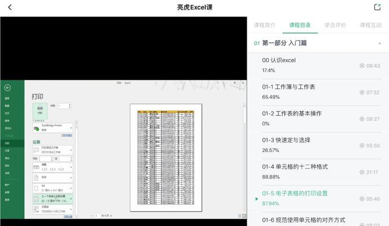
Task: Click the pages-from spinner field
Action: (46, 159)
